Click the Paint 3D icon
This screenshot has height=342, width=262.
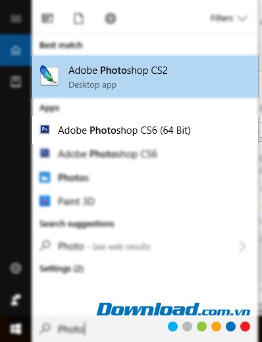point(45,201)
